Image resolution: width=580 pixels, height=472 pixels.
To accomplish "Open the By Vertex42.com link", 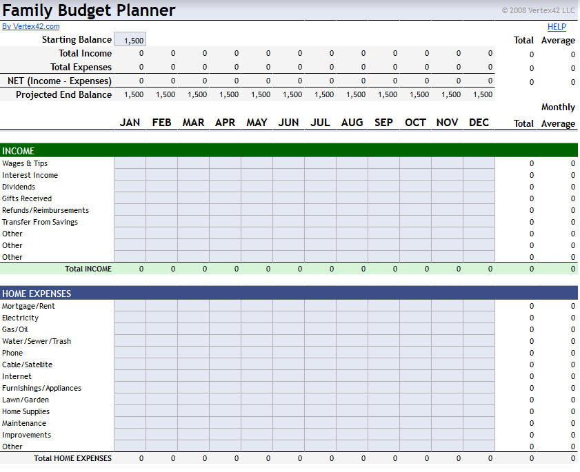I will point(30,26).
